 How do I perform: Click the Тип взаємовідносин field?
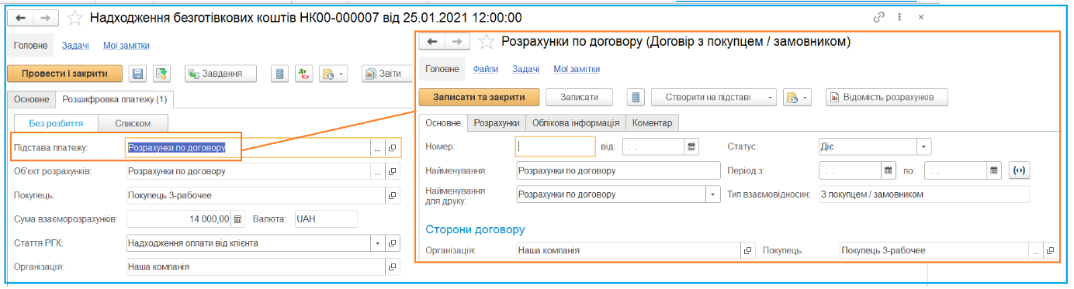point(923,194)
